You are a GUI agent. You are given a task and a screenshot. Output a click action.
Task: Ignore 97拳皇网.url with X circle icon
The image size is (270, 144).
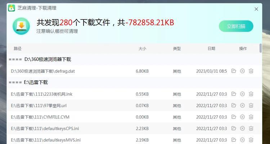point(242,105)
